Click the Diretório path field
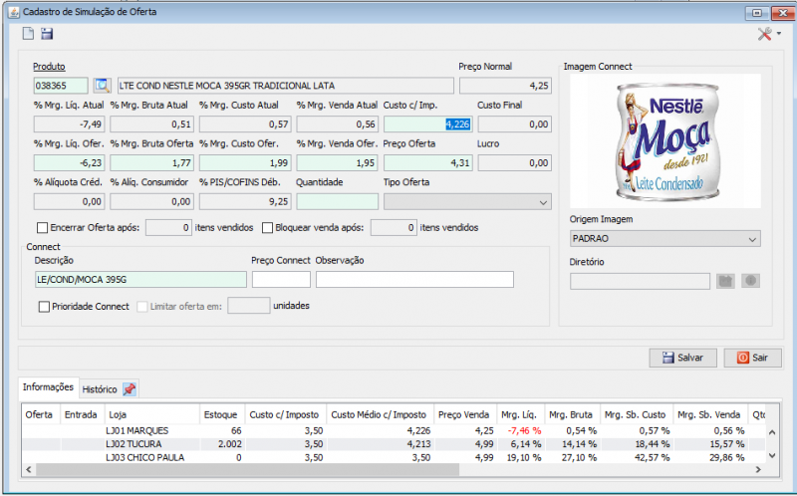 coord(640,281)
